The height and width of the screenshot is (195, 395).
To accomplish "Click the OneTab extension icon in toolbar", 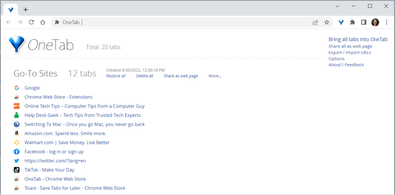I will (341, 22).
